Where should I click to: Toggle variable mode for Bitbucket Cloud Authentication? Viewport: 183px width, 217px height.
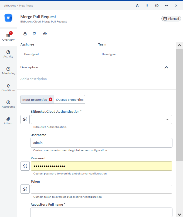click(x=25, y=119)
